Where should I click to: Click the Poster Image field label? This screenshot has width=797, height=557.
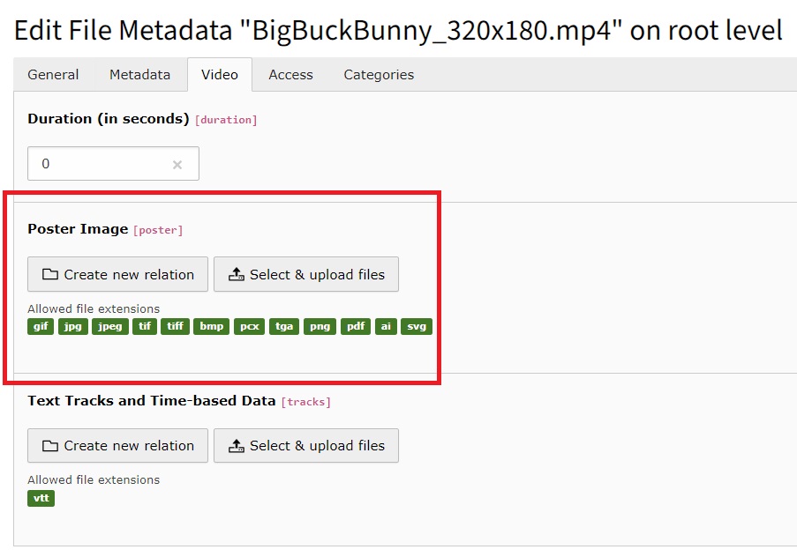click(x=78, y=229)
